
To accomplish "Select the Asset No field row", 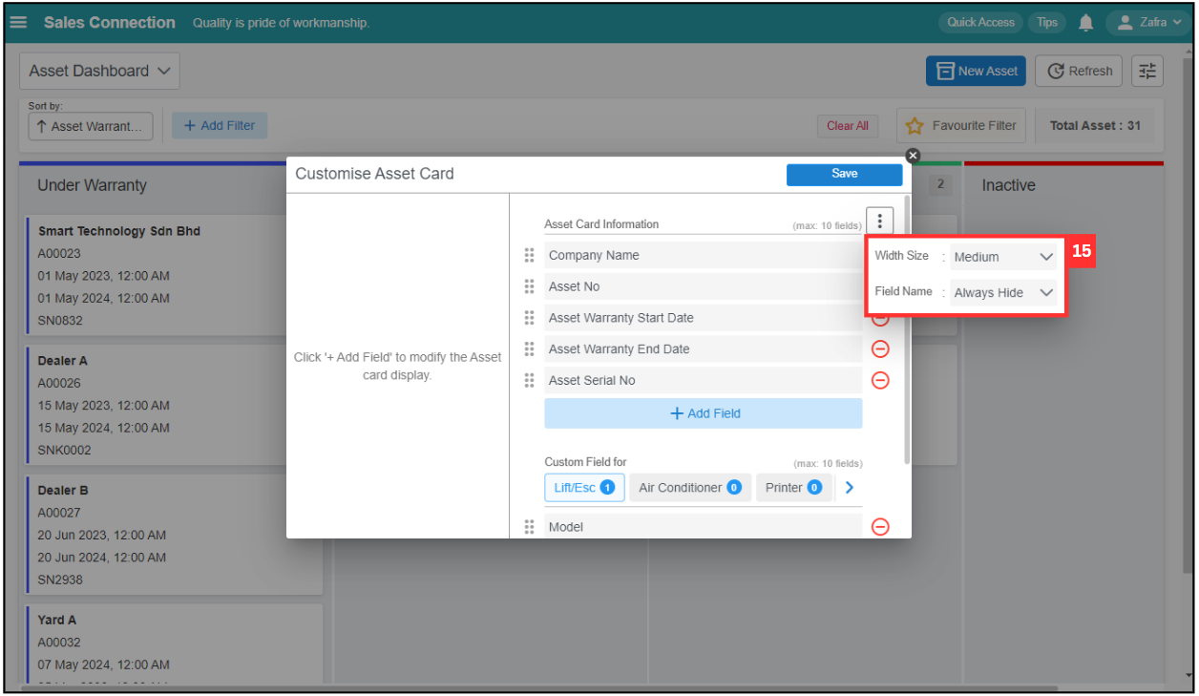I will point(704,286).
